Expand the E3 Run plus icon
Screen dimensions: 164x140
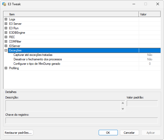[6, 28]
